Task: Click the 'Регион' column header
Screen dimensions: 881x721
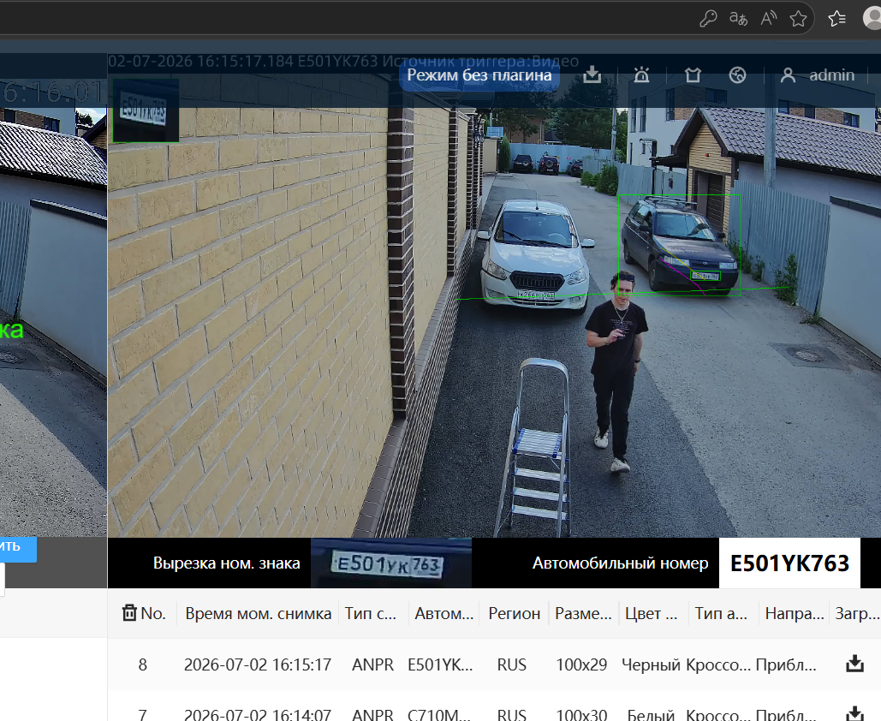Action: (x=514, y=613)
